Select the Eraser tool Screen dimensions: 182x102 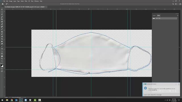pyautogui.click(x=2, y=37)
